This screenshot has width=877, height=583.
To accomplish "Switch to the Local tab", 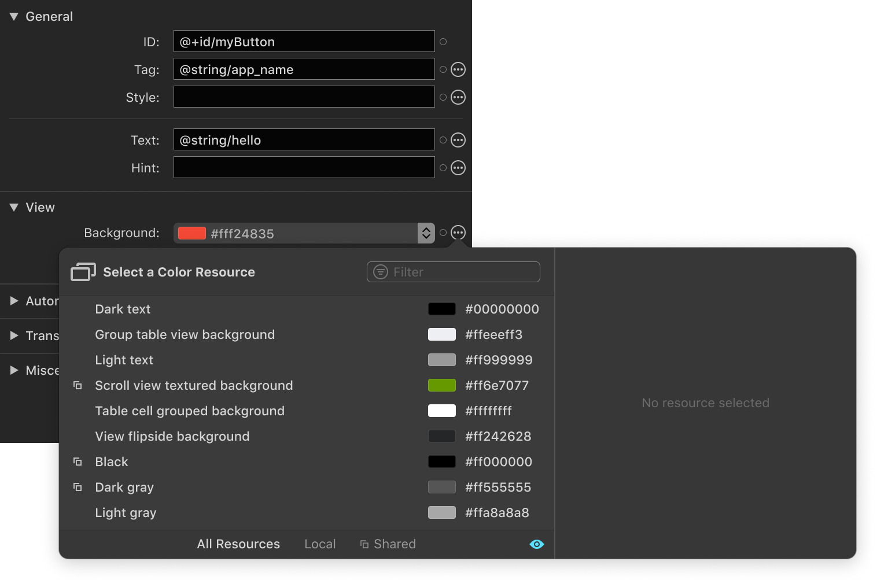I will pyautogui.click(x=320, y=544).
